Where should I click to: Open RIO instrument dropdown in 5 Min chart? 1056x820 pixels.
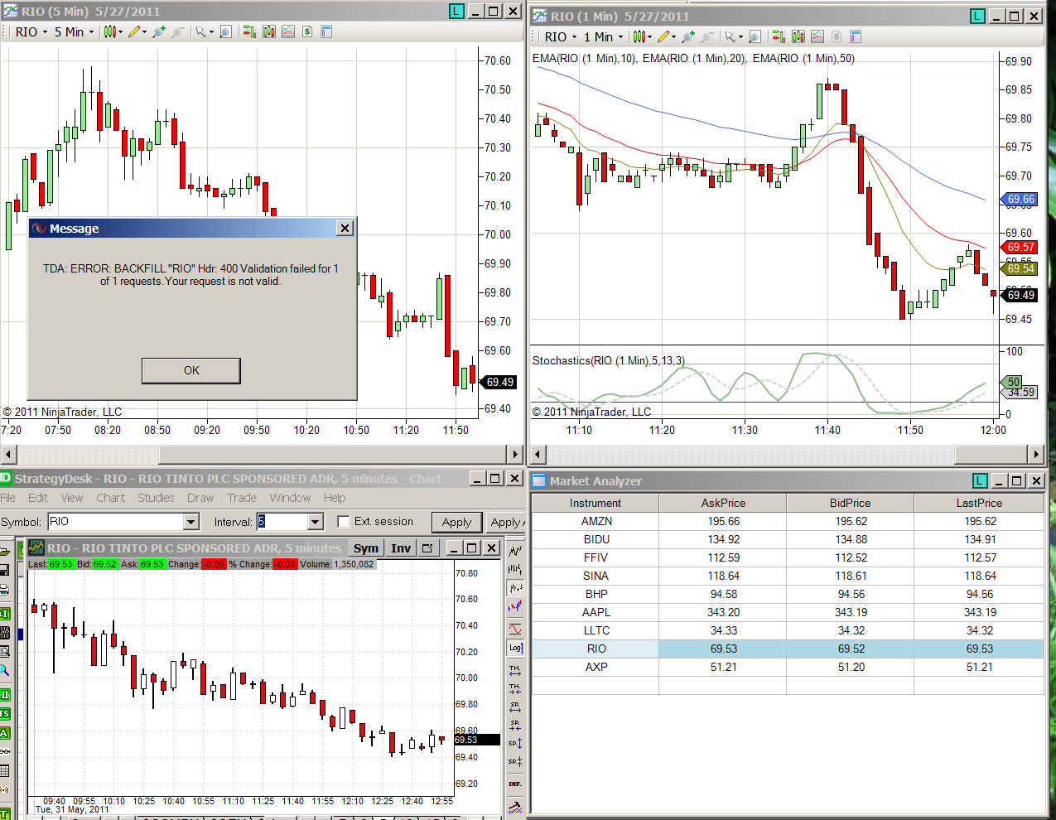pos(32,31)
